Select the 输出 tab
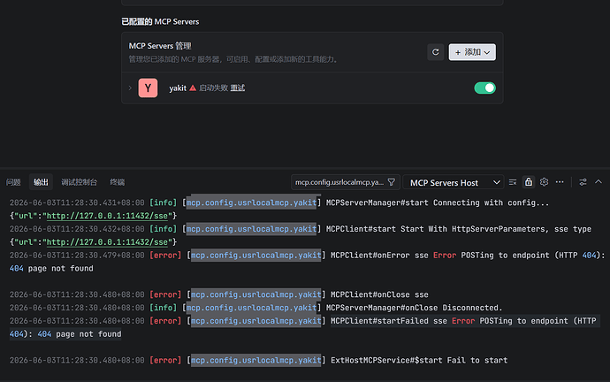The height and width of the screenshot is (382, 610). [41, 182]
